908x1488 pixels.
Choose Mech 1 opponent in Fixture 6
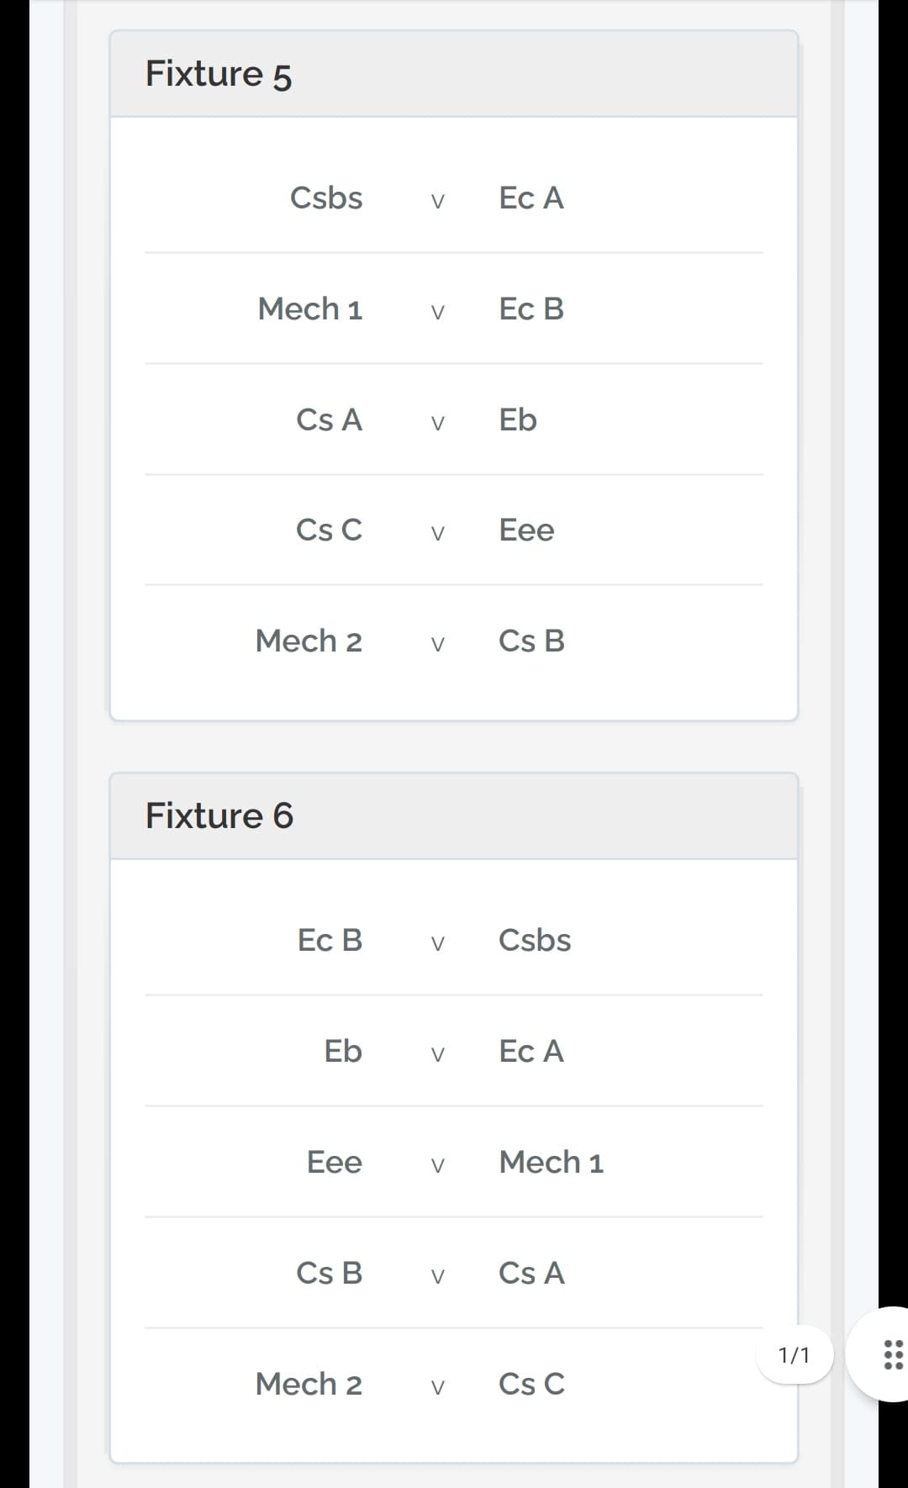tap(552, 1163)
